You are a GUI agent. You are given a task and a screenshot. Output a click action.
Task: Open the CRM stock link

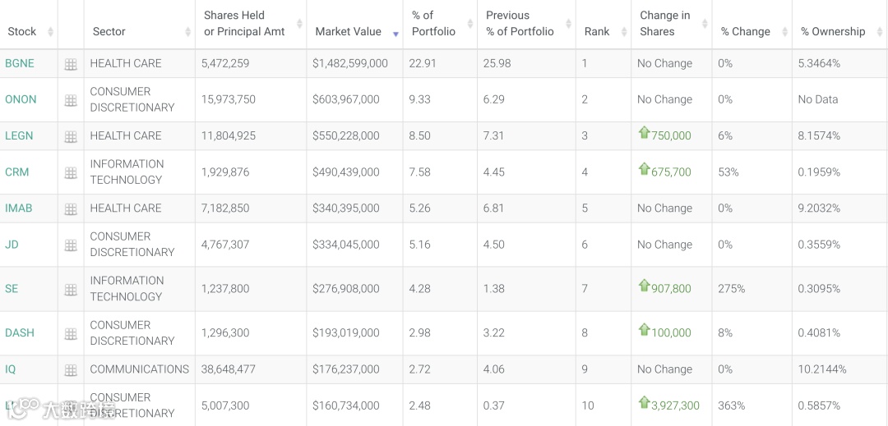tap(17, 172)
